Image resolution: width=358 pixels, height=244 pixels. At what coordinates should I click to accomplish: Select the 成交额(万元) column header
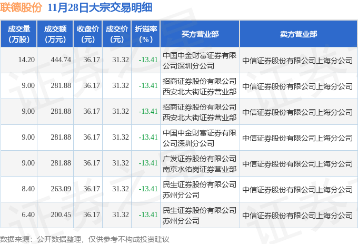click(55, 34)
